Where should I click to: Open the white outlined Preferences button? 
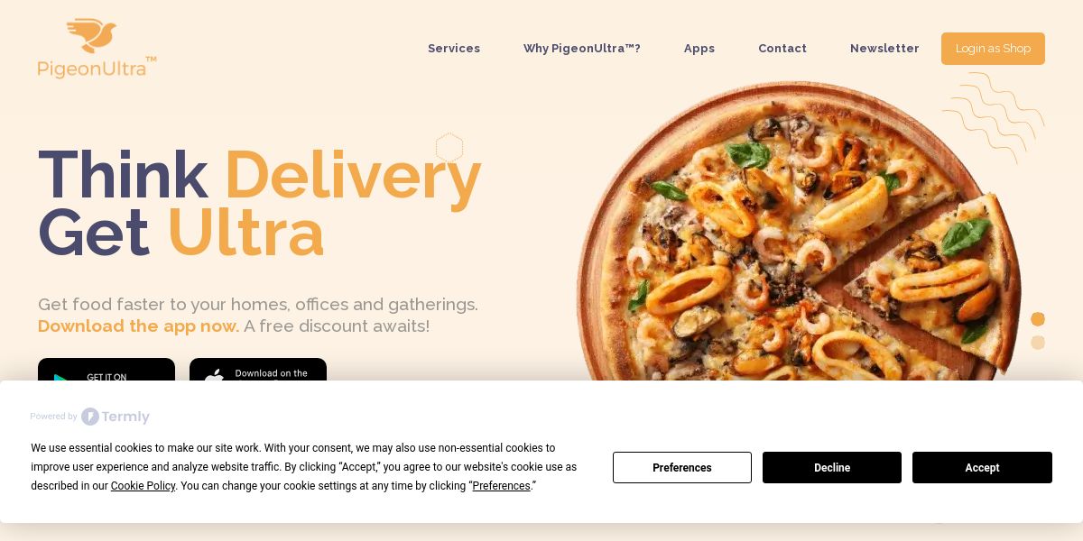click(682, 467)
